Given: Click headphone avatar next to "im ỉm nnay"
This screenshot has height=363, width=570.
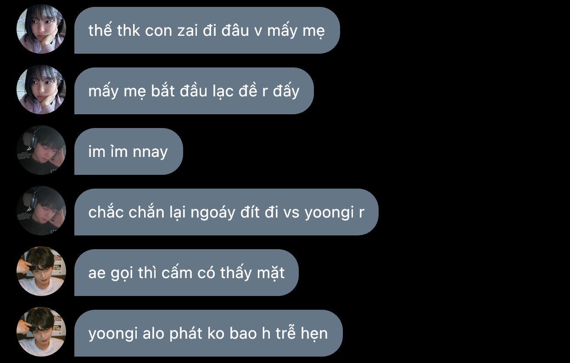Looking at the screenshot, I should [41, 150].
